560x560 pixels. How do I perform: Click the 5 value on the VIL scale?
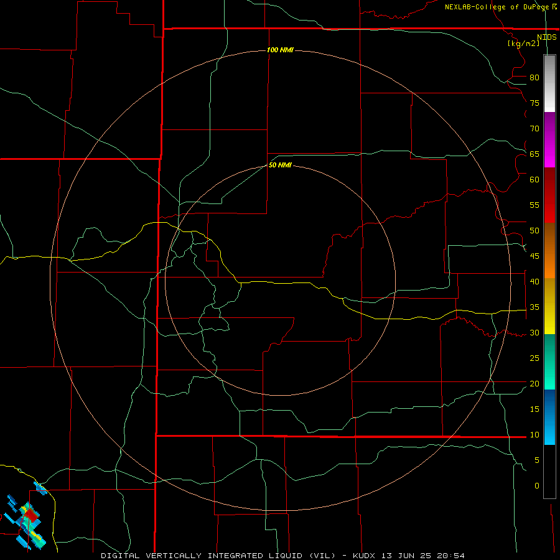tap(537, 460)
